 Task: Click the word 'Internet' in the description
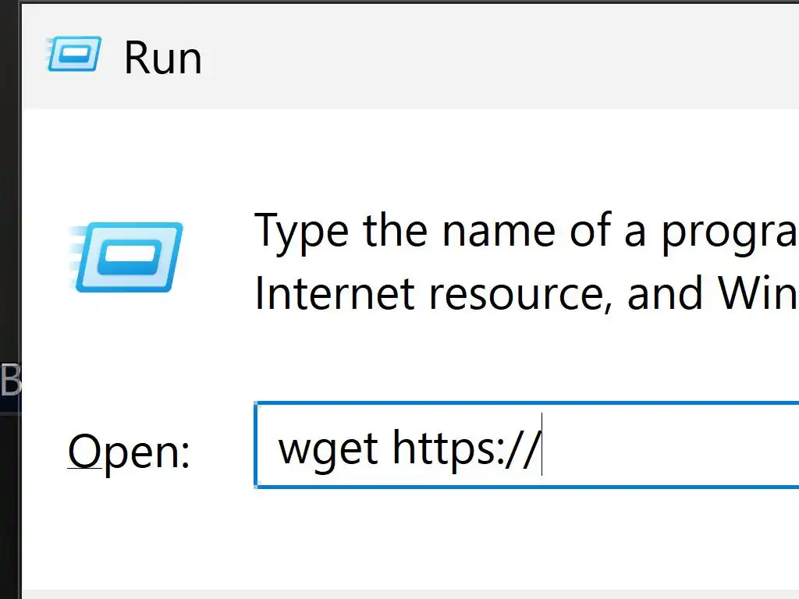pos(335,293)
